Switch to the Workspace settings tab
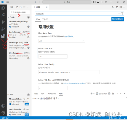This screenshot has height=120, width=127. pos(45,19)
